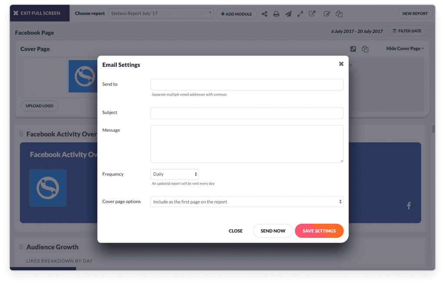Click the Facebook Page title

(34, 33)
